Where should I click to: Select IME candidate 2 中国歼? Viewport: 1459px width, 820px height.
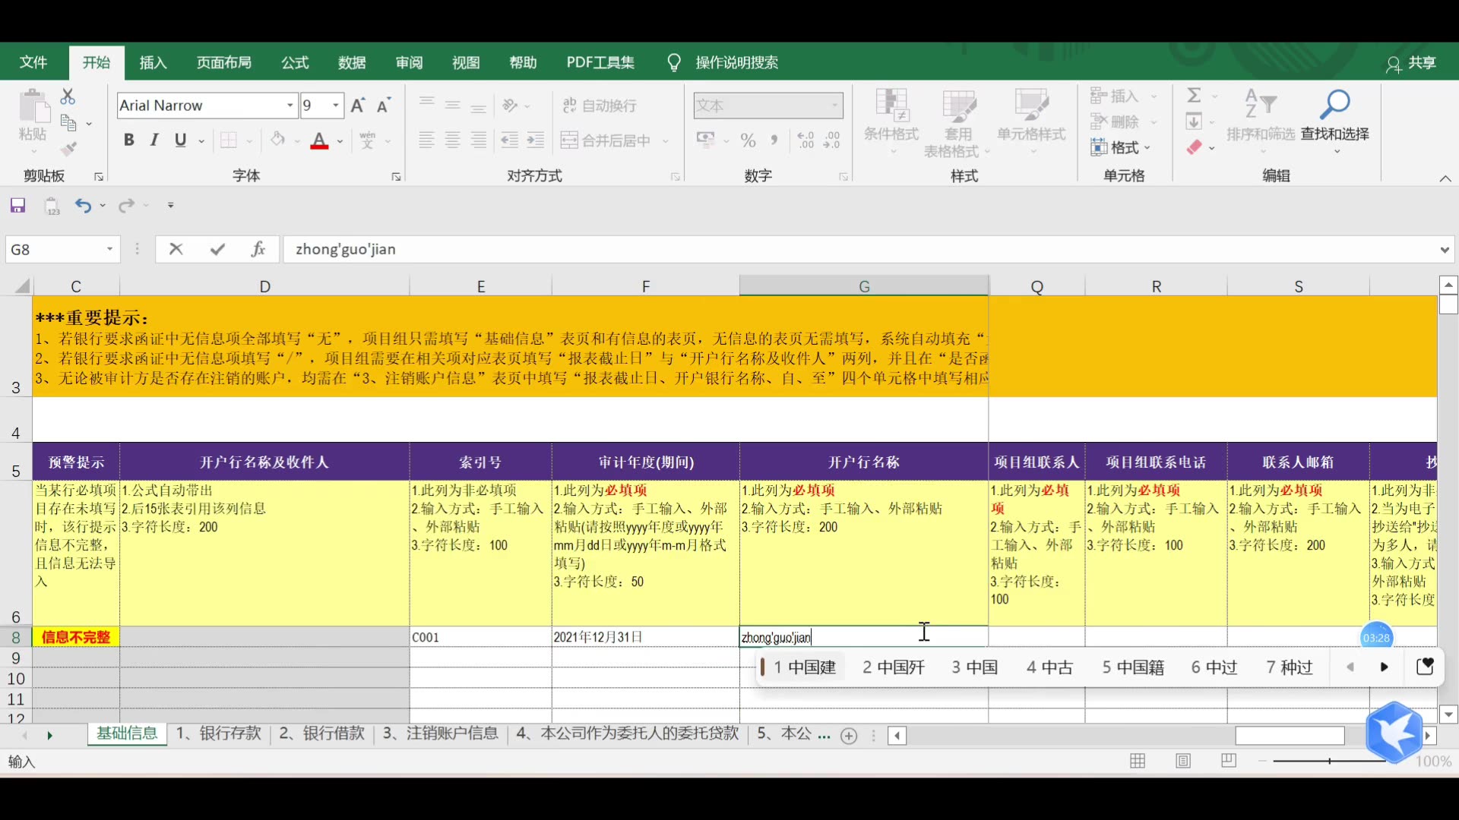(894, 667)
